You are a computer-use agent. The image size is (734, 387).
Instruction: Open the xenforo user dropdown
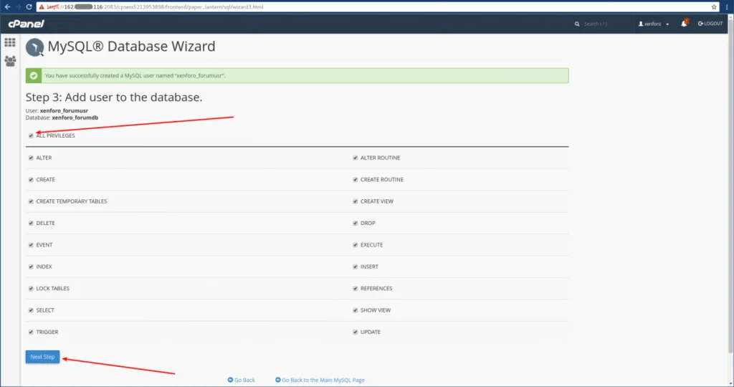[654, 24]
